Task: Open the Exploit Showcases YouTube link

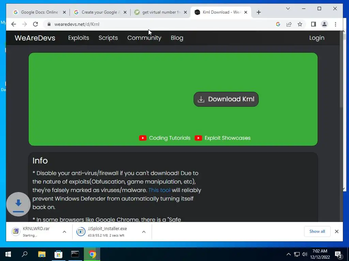Action: 223,138
